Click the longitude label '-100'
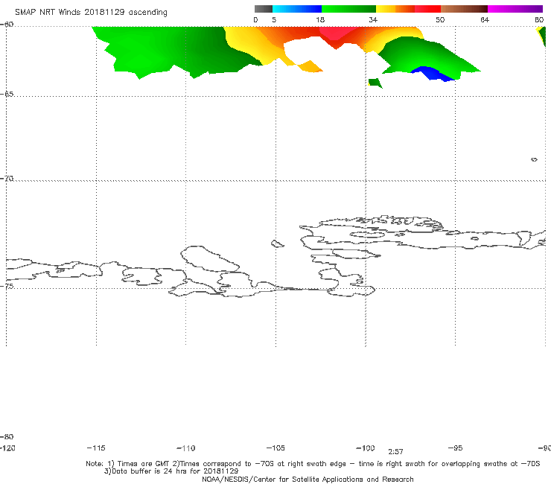The image size is (551, 484). tap(366, 448)
